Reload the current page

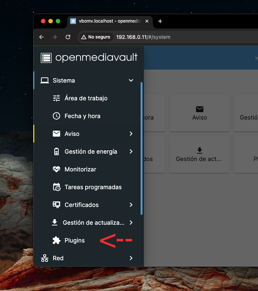click(x=68, y=37)
